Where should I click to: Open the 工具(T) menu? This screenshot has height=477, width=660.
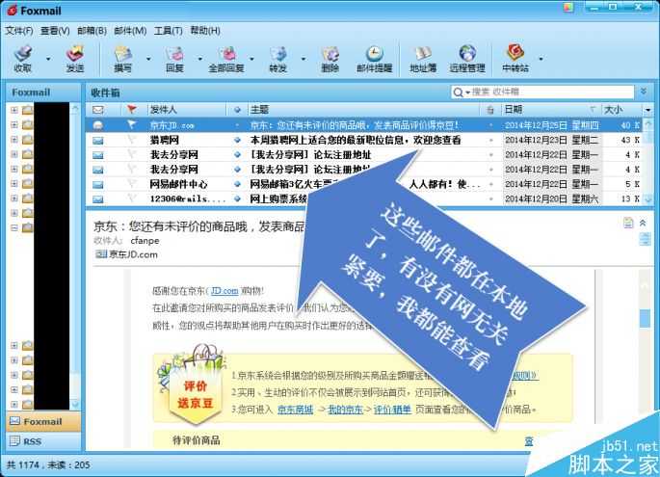pyautogui.click(x=168, y=31)
